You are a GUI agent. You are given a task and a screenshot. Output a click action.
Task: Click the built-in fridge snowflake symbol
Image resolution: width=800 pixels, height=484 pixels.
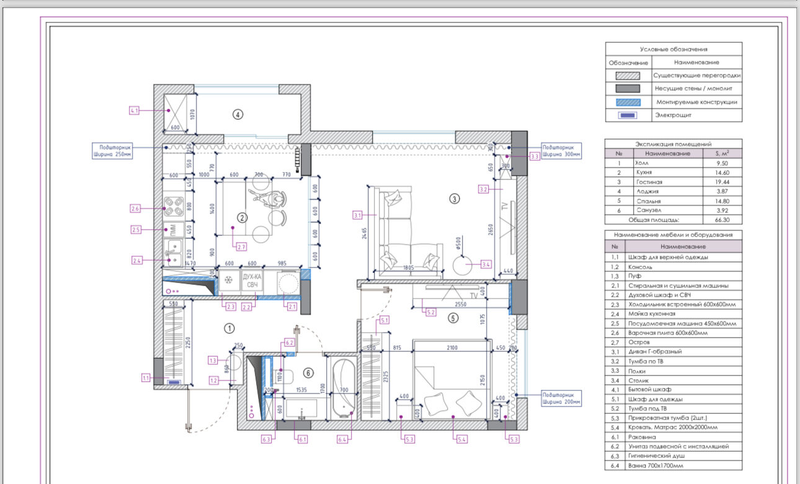[229, 280]
